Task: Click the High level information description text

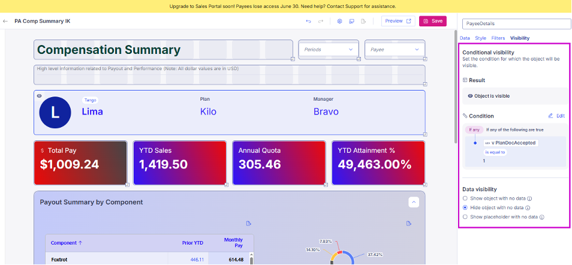Action: click(x=138, y=68)
